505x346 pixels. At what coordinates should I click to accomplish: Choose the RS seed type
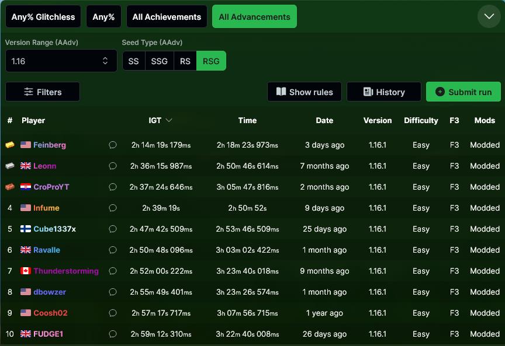(x=185, y=61)
